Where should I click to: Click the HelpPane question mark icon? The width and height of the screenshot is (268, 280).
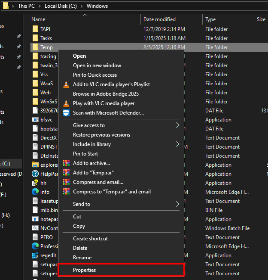click(35, 174)
